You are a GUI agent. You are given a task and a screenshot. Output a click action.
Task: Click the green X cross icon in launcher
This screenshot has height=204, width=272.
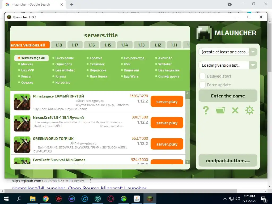click(235, 110)
